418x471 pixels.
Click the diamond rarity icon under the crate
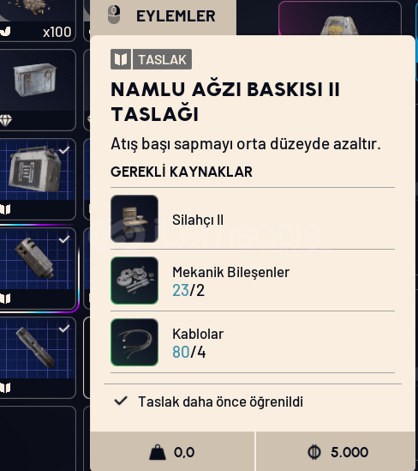6,120
